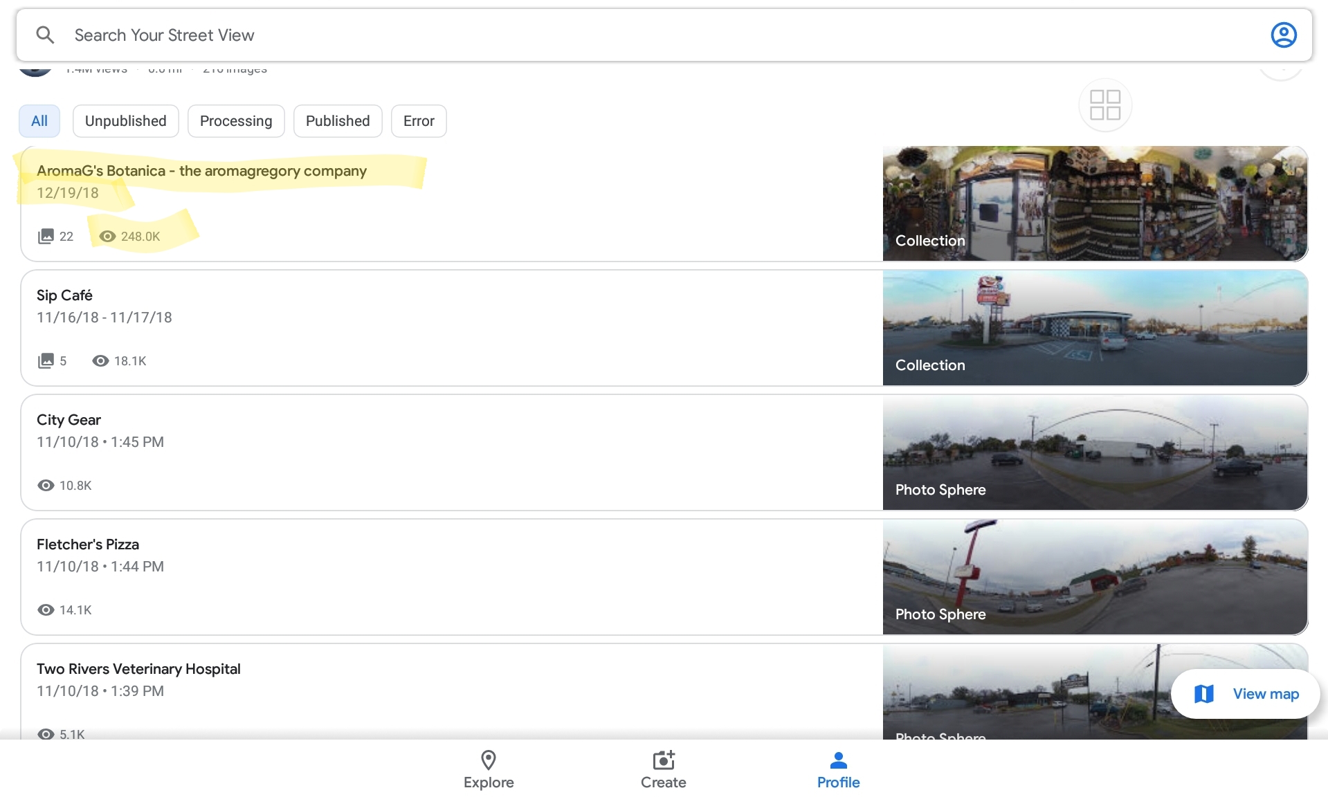This screenshot has width=1328, height=806.
Task: Click views eye icon on Sip Café
Action: 100,360
